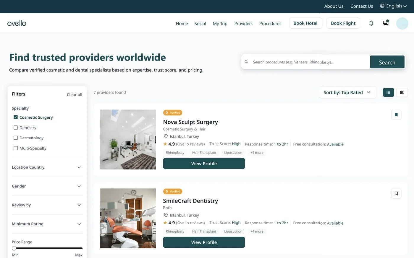Click star rating of Nova Sculpt Surgery
Screen dimensions: 414x258
pyautogui.click(x=165, y=144)
